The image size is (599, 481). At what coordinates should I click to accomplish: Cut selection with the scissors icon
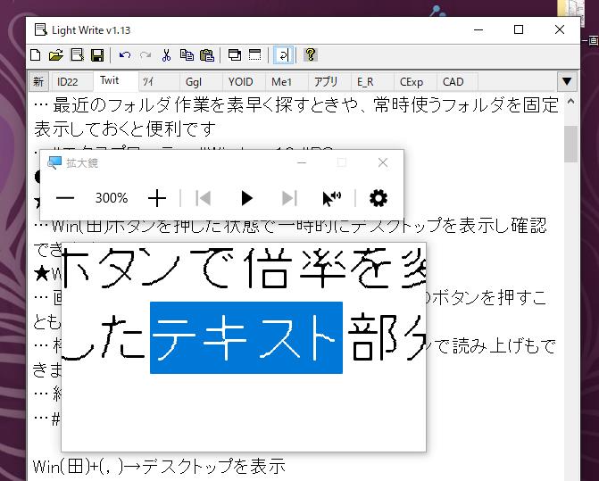tap(166, 55)
